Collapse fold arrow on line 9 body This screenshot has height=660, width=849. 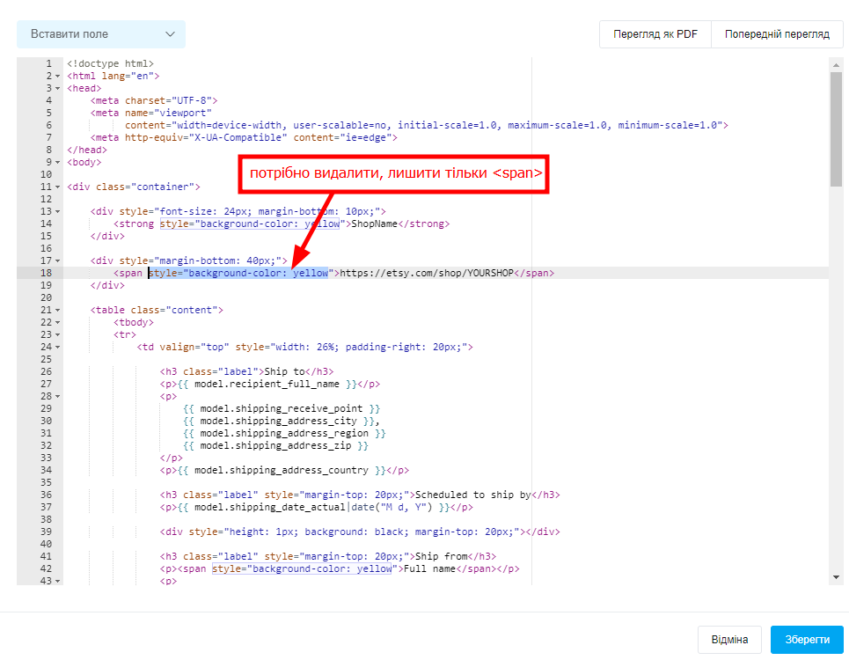click(58, 163)
